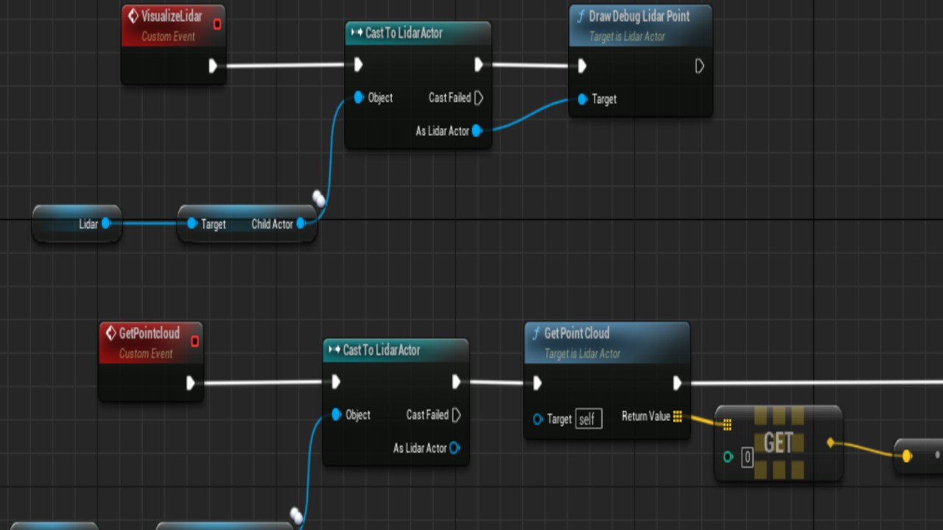This screenshot has height=530, width=943.
Task: Click the exec output pin of Draw Debug Lidar Point
Action: click(699, 67)
